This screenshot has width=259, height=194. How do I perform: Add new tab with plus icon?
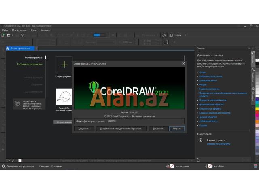tap(37, 48)
